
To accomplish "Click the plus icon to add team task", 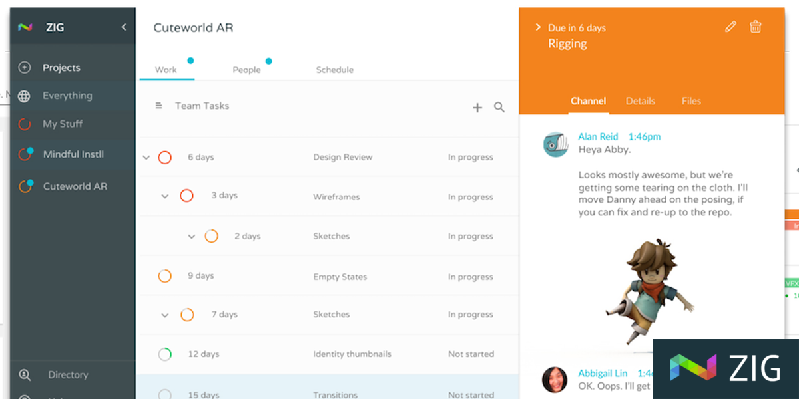I will click(x=477, y=107).
